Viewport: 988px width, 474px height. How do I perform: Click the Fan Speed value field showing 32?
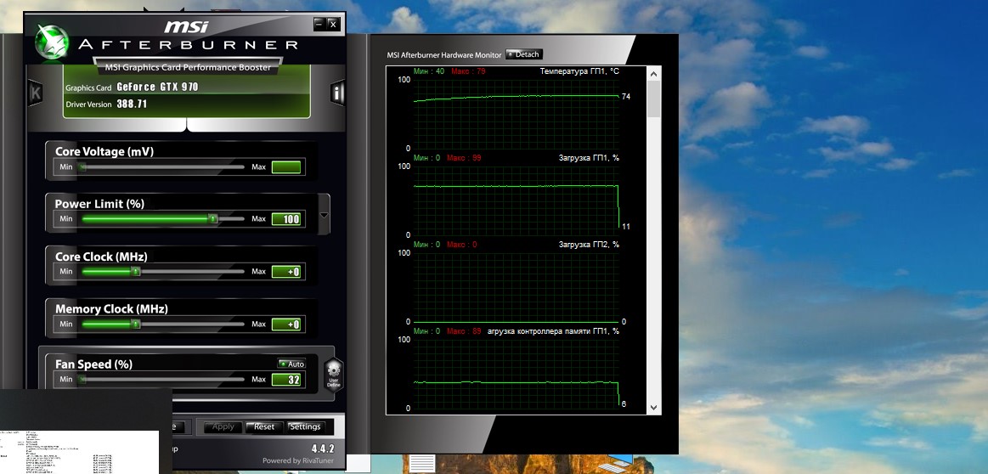[x=286, y=380]
